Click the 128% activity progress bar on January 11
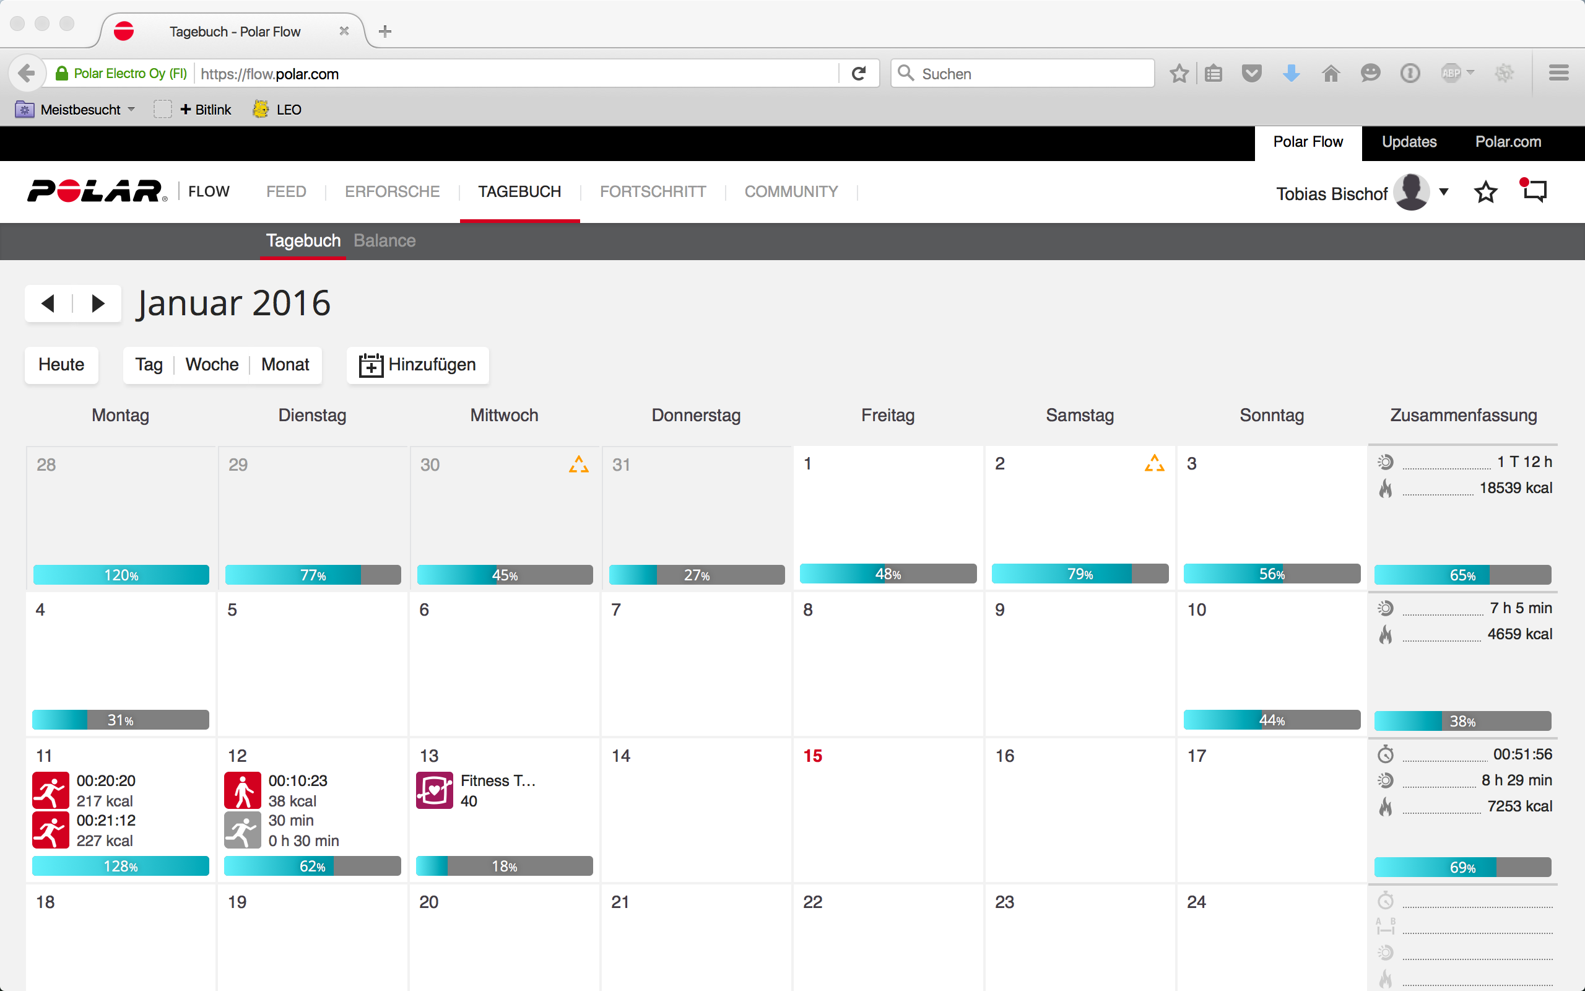Image resolution: width=1585 pixels, height=991 pixels. (x=121, y=866)
